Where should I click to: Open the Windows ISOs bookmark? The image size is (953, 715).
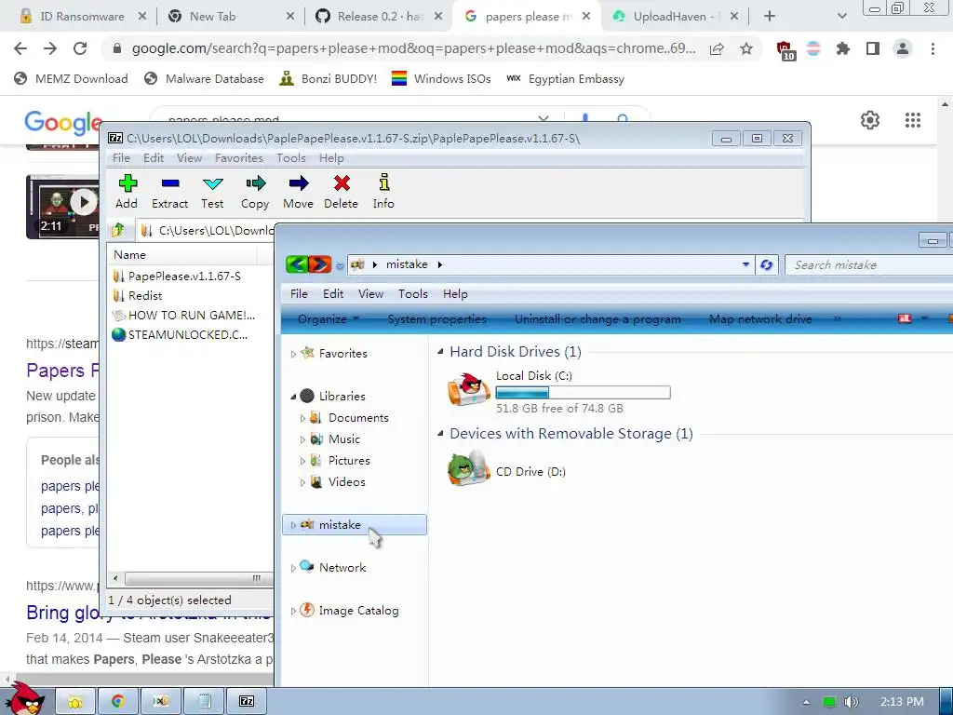441,78
